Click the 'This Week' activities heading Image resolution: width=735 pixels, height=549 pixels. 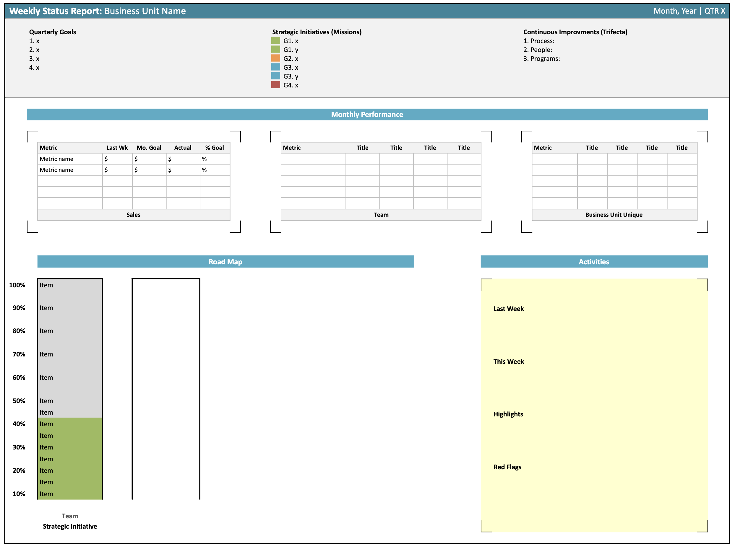[x=508, y=361]
